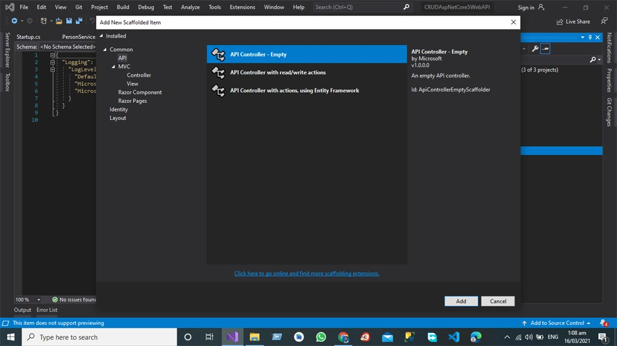Collapse the JSON object at line 1
Screen dimensions: 617x346
click(x=52, y=55)
